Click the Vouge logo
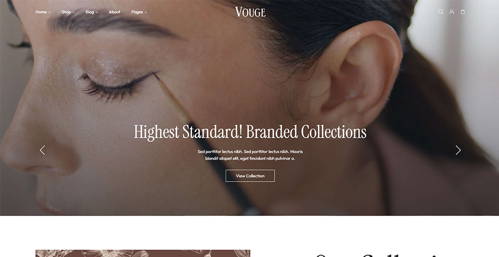Image resolution: width=499 pixels, height=257 pixels. click(250, 12)
